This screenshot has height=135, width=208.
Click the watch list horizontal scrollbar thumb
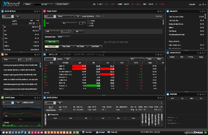(x=46, y=93)
